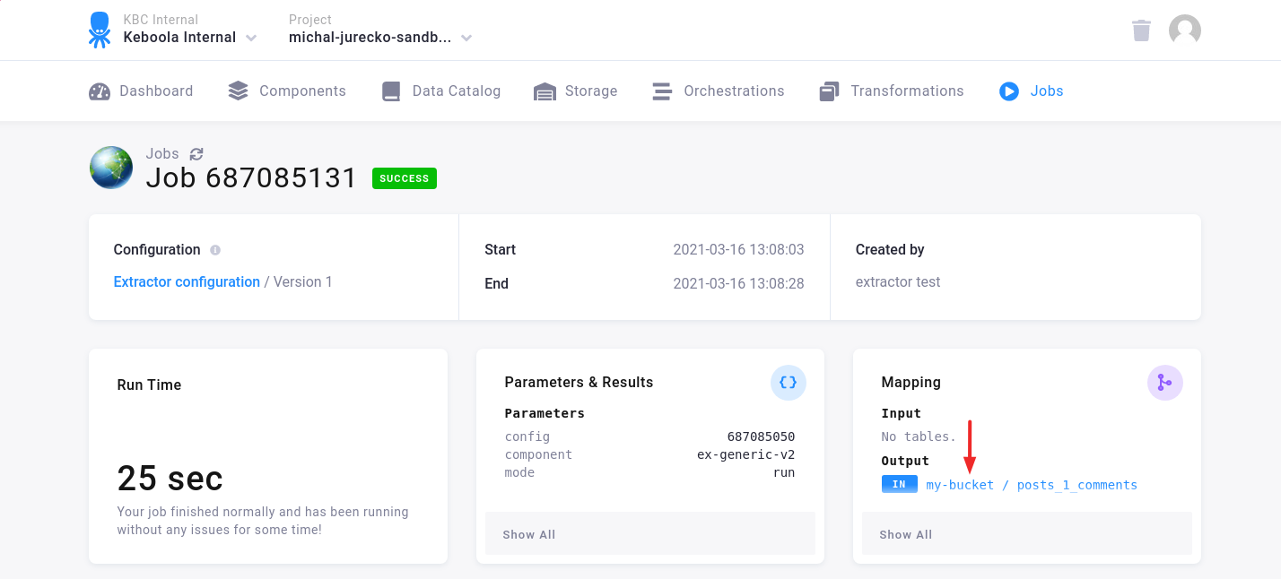The width and height of the screenshot is (1281, 579).
Task: Select the Jobs tab label
Action: tap(1047, 91)
